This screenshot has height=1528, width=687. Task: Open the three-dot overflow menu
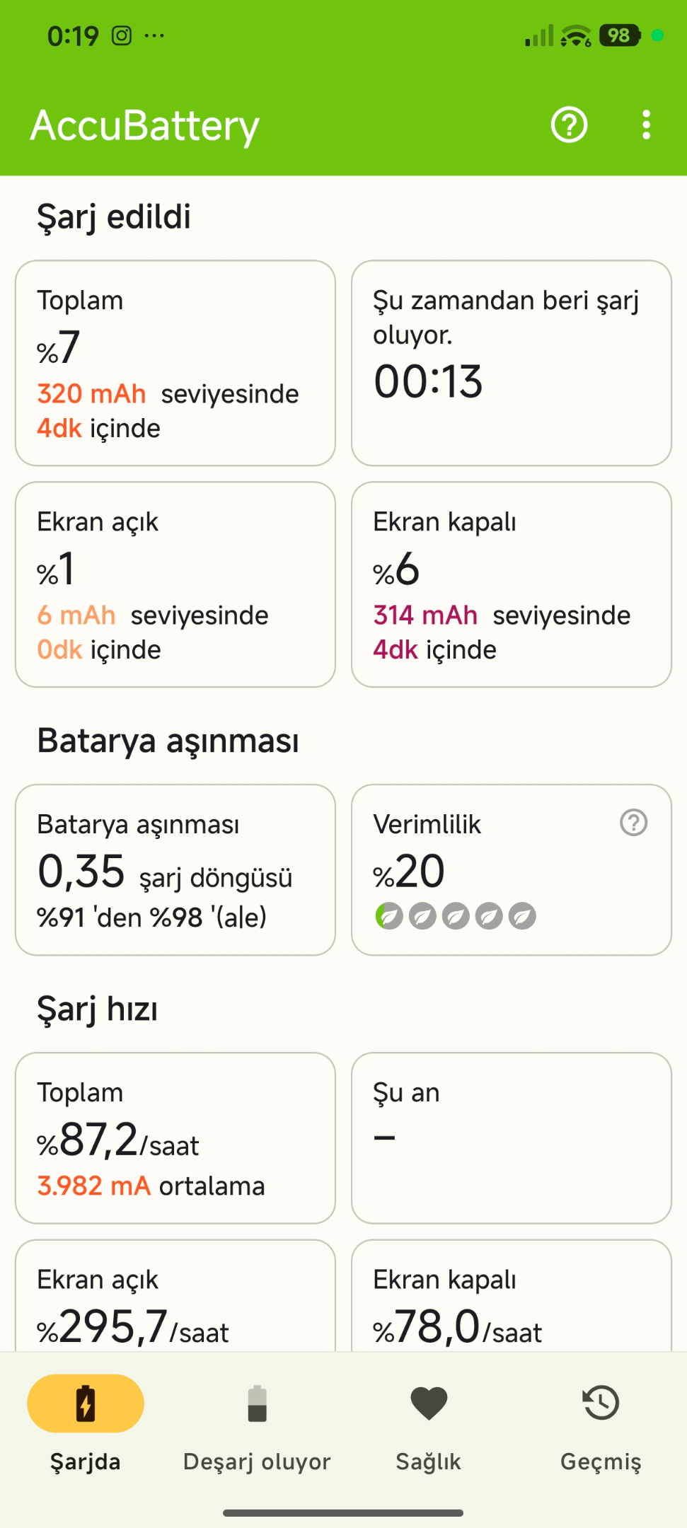(646, 125)
